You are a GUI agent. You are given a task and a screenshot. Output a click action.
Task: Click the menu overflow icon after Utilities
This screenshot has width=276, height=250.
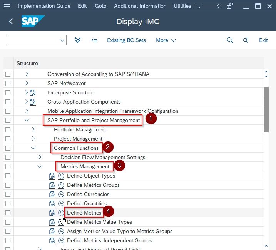[199, 7]
